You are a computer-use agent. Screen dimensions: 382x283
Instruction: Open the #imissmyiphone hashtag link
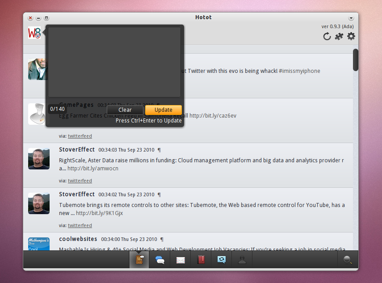tap(299, 71)
